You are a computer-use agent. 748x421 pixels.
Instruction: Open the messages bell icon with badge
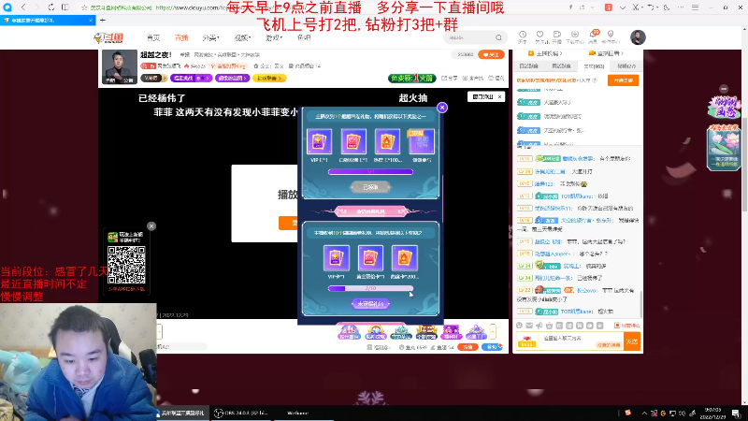click(x=593, y=35)
